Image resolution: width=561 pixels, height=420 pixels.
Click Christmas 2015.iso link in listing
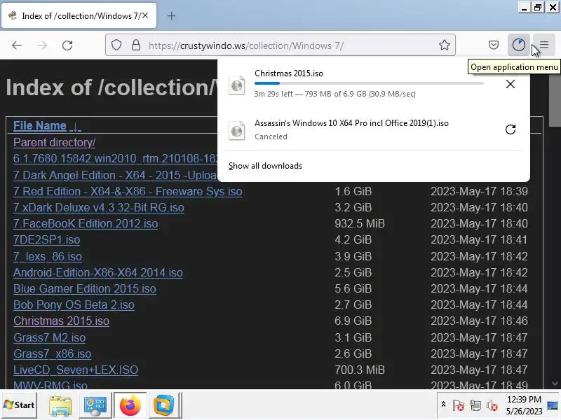pos(61,321)
